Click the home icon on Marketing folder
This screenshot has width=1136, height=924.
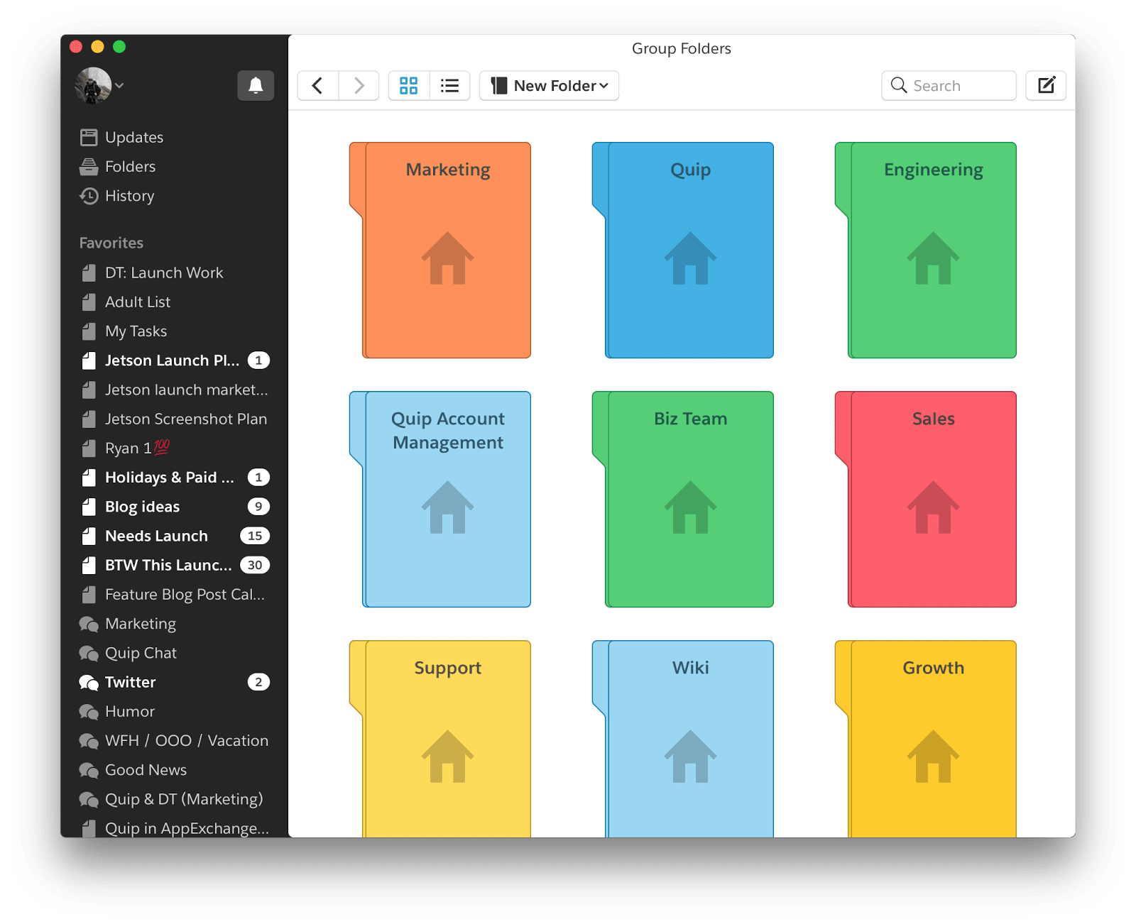[x=447, y=258]
